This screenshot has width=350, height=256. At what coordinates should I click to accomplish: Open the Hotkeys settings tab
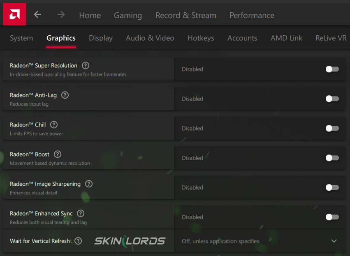click(x=201, y=38)
